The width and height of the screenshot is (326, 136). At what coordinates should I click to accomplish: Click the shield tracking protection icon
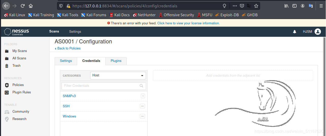[61, 6]
